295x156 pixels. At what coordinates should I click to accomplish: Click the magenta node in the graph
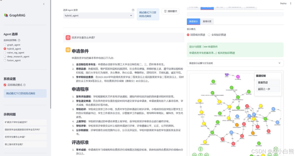point(238,77)
